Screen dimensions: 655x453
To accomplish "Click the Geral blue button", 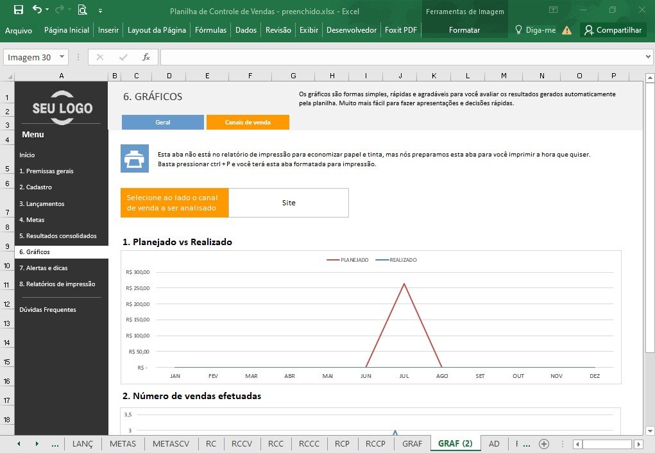I will point(163,122).
